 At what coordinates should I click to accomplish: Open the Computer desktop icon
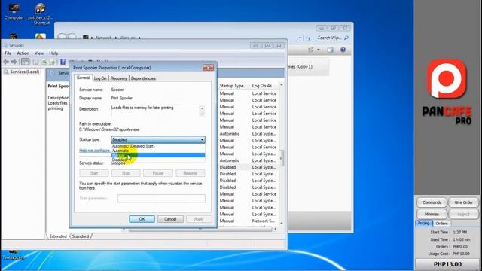[x=14, y=11]
